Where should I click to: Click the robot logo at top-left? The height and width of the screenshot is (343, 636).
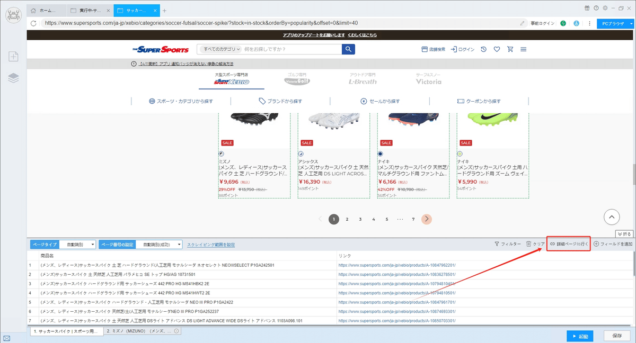click(13, 15)
